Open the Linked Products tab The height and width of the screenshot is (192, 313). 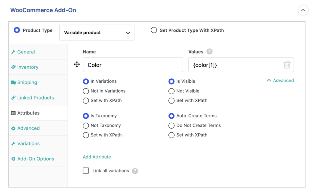38,98
